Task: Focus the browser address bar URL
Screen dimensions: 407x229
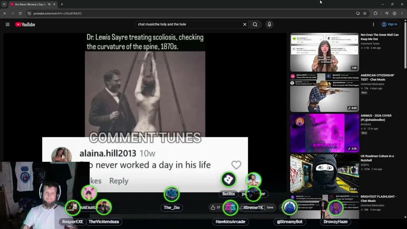Action: coord(57,13)
